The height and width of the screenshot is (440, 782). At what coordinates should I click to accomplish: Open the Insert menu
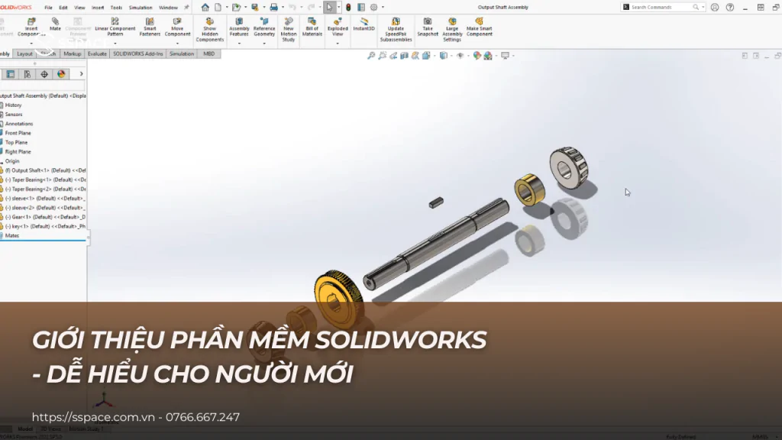tap(98, 8)
